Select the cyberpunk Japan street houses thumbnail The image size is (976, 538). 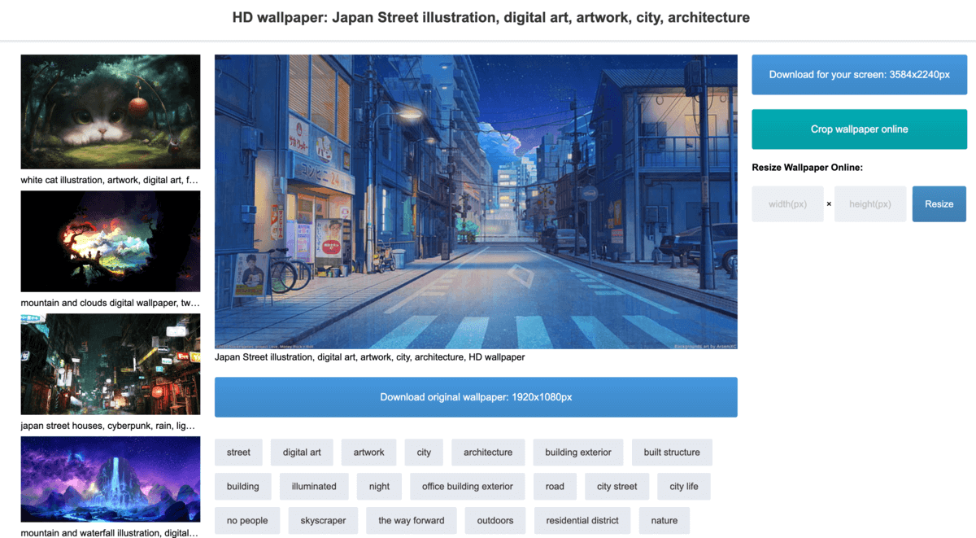point(110,364)
